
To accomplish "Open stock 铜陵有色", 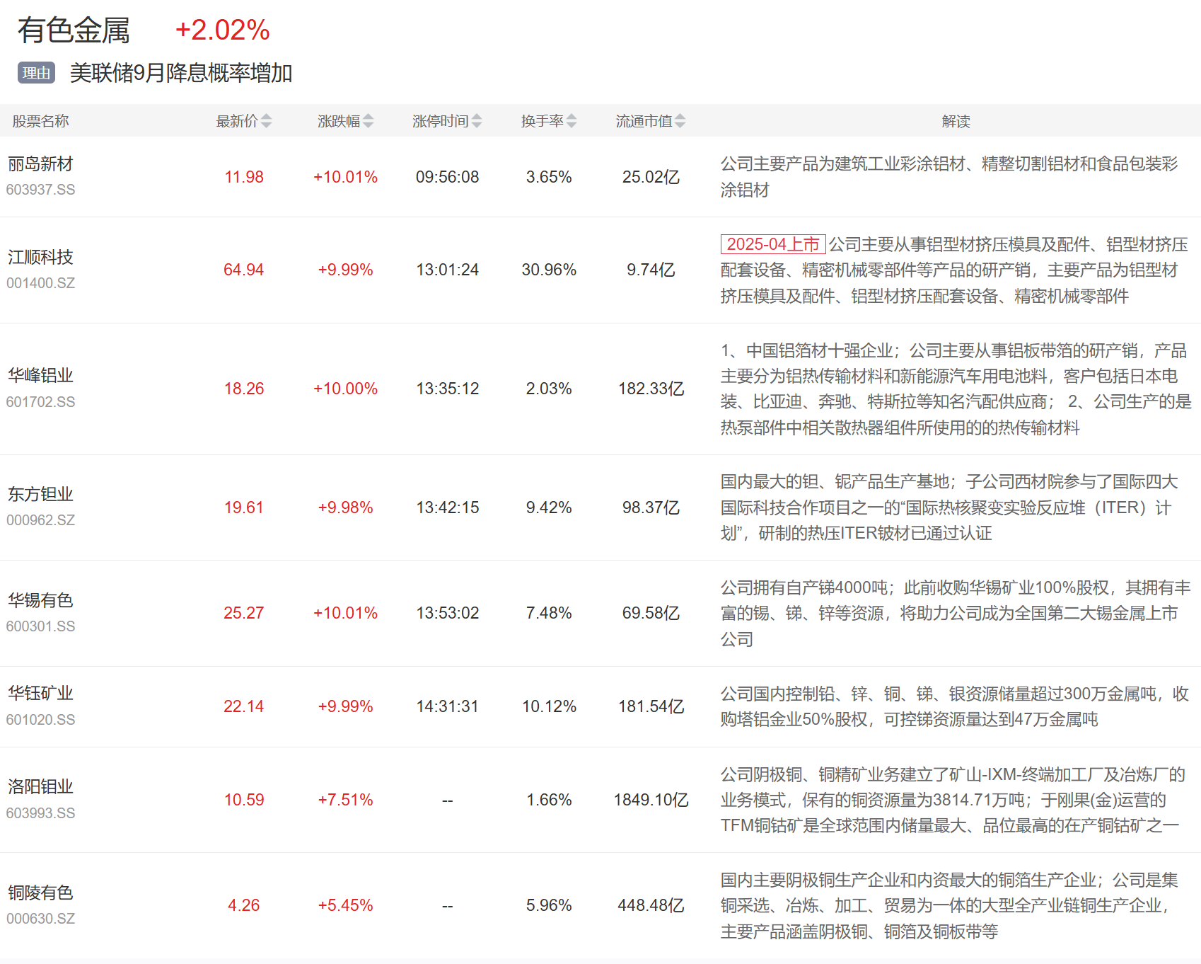I will 40,893.
